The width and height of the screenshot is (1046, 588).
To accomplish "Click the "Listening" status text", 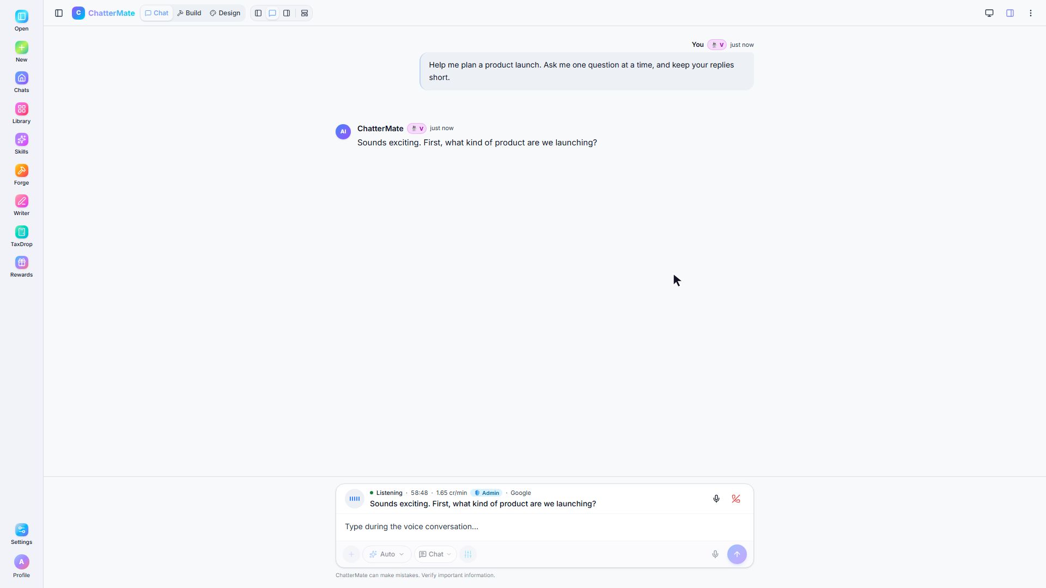I will pos(389,493).
